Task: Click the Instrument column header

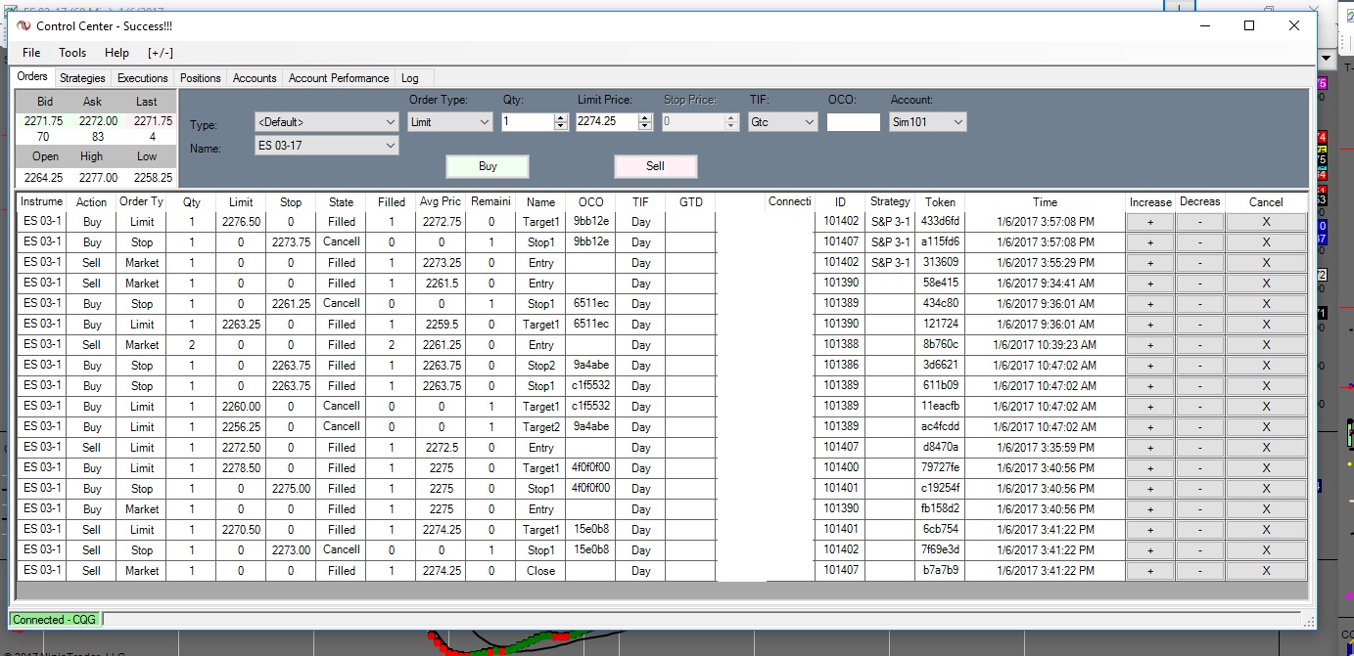Action: [x=42, y=201]
